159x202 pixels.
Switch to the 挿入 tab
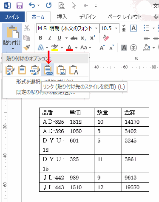tap(62, 17)
